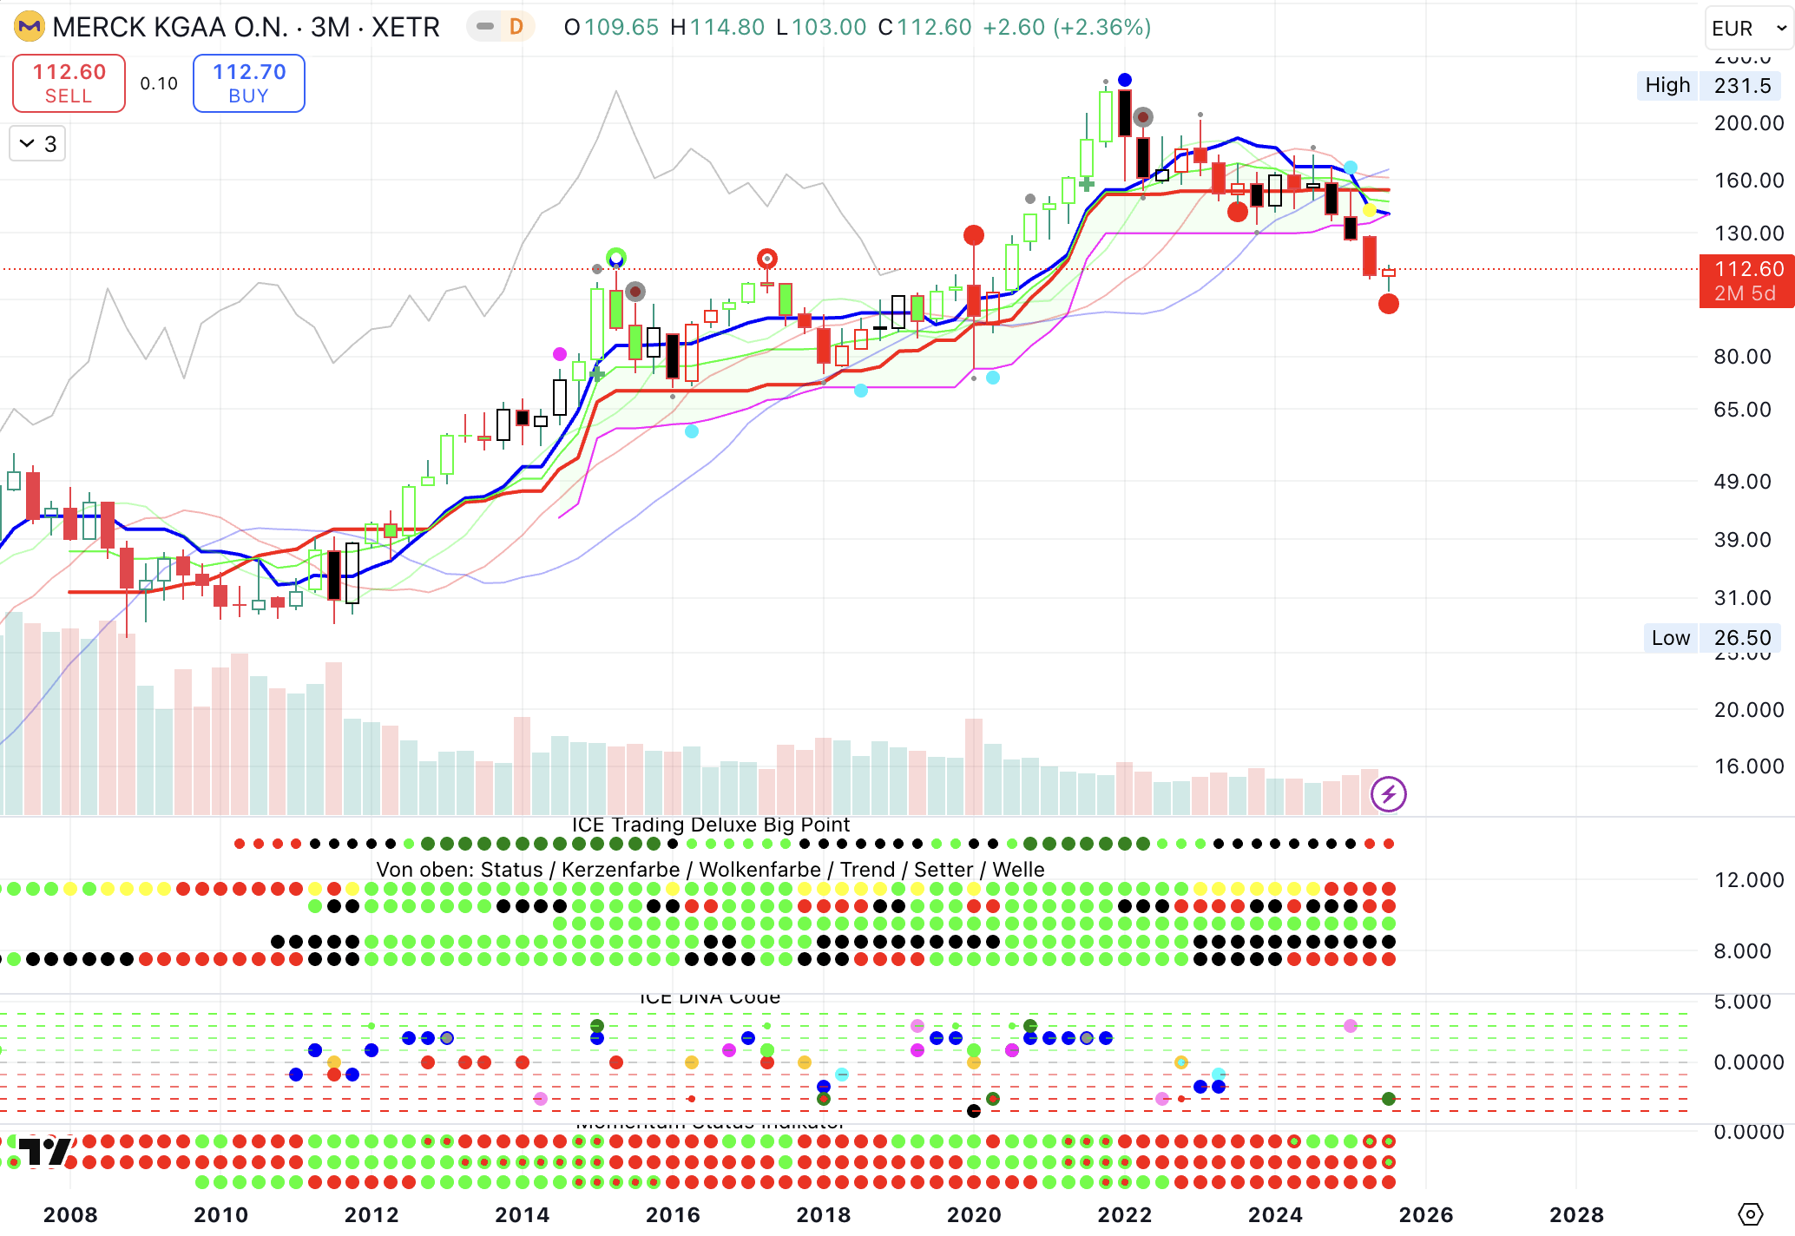The height and width of the screenshot is (1236, 1795).
Task: Select the ICE Trading Deluxe Big Point title
Action: (710, 825)
